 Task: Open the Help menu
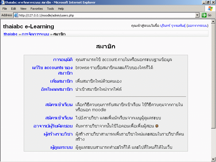tap(61, 9)
